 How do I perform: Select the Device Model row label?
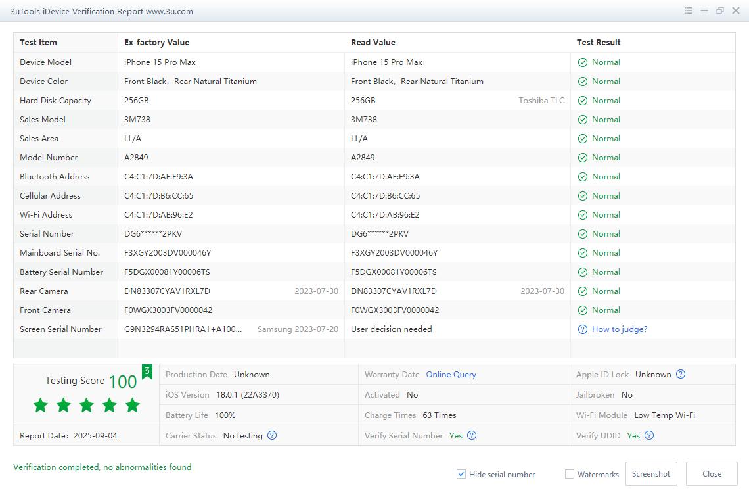[45, 62]
